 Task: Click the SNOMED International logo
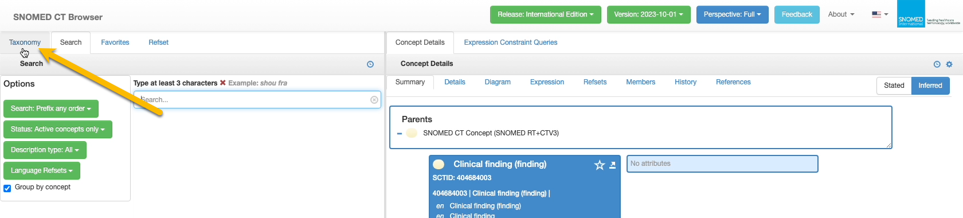click(929, 14)
